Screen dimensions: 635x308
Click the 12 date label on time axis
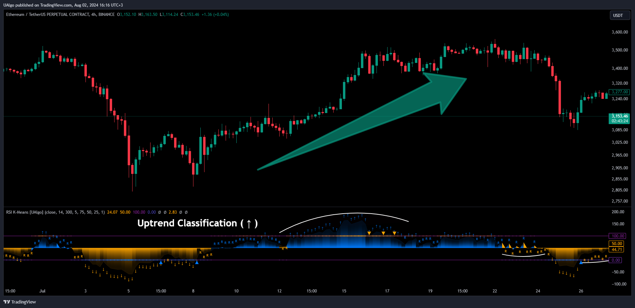279,291
